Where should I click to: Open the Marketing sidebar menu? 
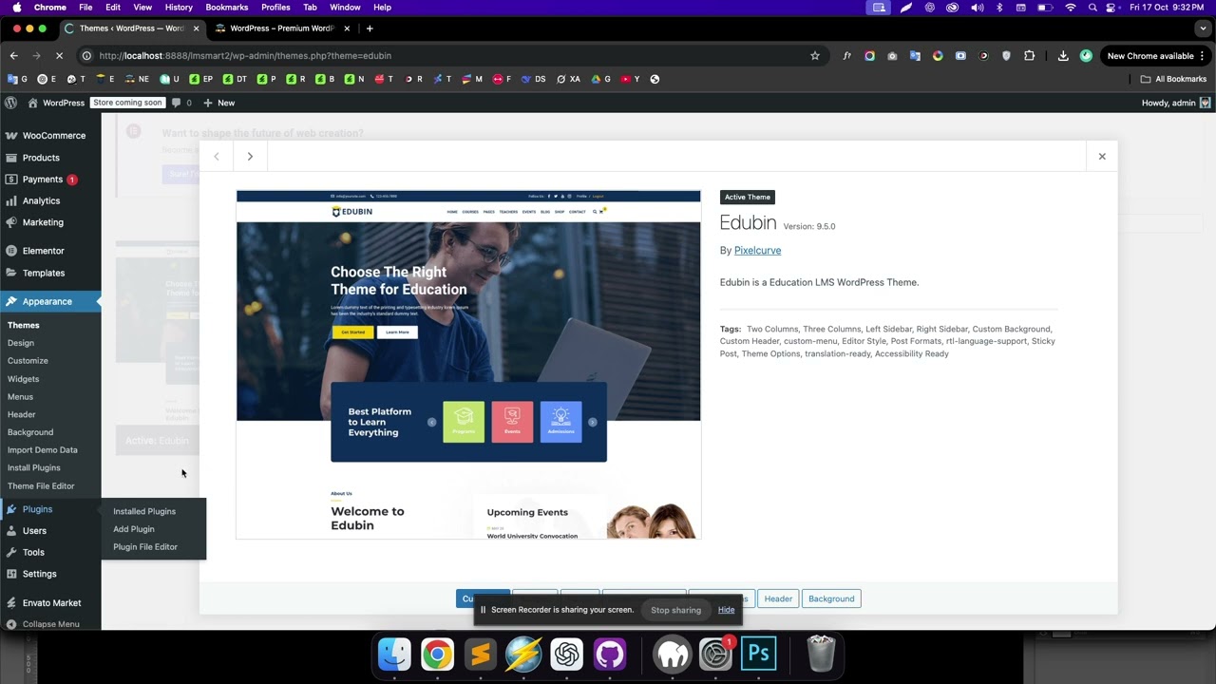coord(50,222)
